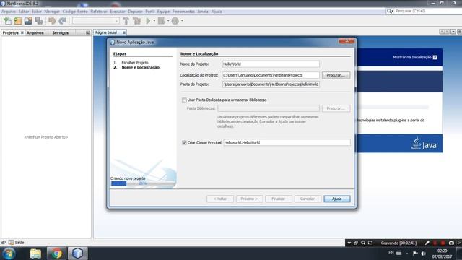Click the New Project toolbar icon
Screen dimensions: 462x260
tap(17, 21)
